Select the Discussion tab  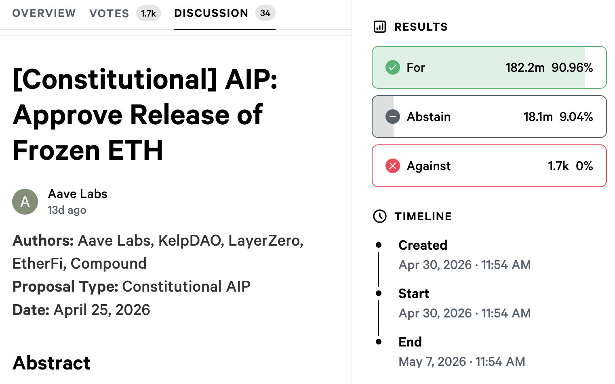[x=211, y=13]
